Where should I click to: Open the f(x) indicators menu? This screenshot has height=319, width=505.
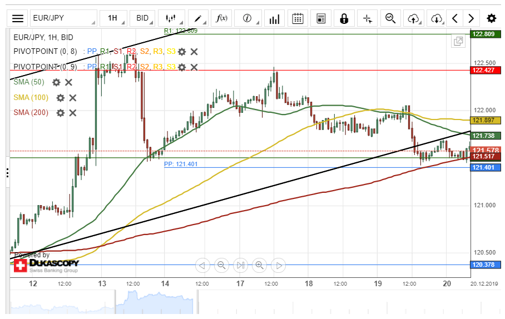(x=222, y=18)
